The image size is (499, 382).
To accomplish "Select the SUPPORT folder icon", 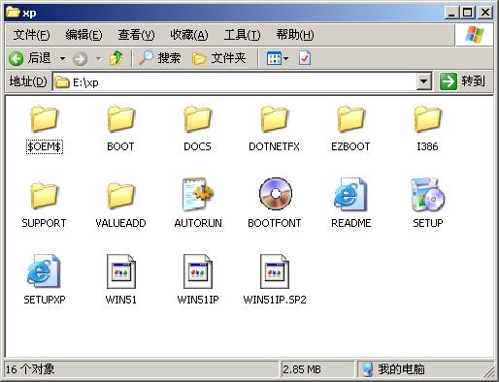I will coord(44,196).
